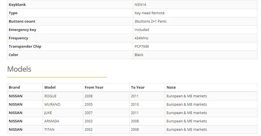Screen dimensions: 261x136
Task: Click the markets note in ROGUE row
Action: tap(187, 96)
